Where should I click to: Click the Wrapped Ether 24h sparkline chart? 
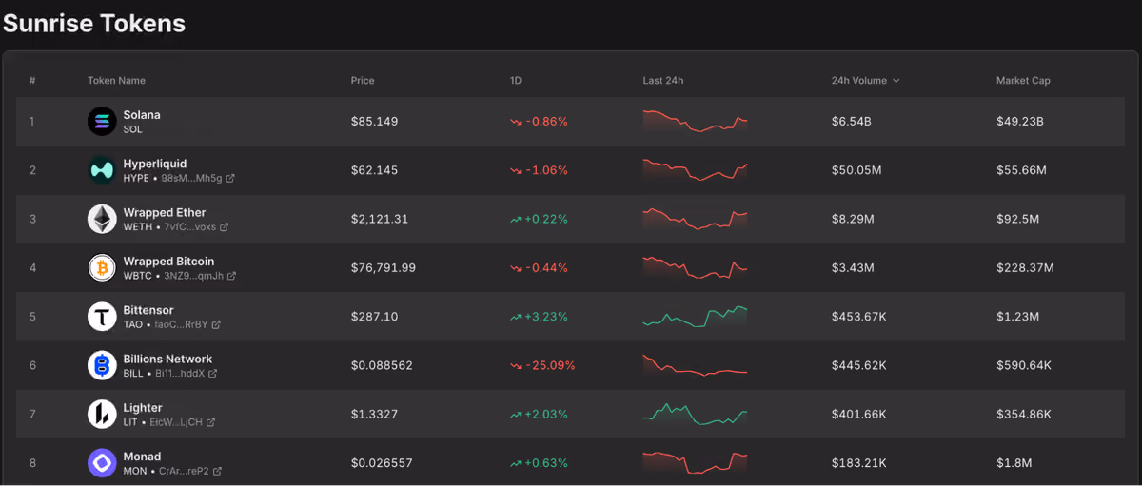pyautogui.click(x=695, y=219)
